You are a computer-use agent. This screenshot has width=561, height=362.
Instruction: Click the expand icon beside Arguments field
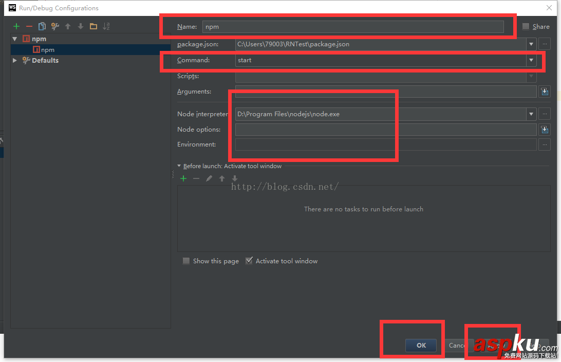coord(545,92)
